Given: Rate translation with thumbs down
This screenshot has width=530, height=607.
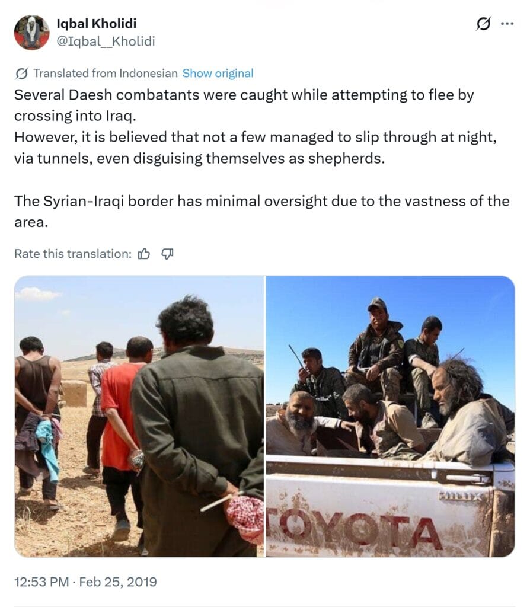Looking at the screenshot, I should 167,254.
